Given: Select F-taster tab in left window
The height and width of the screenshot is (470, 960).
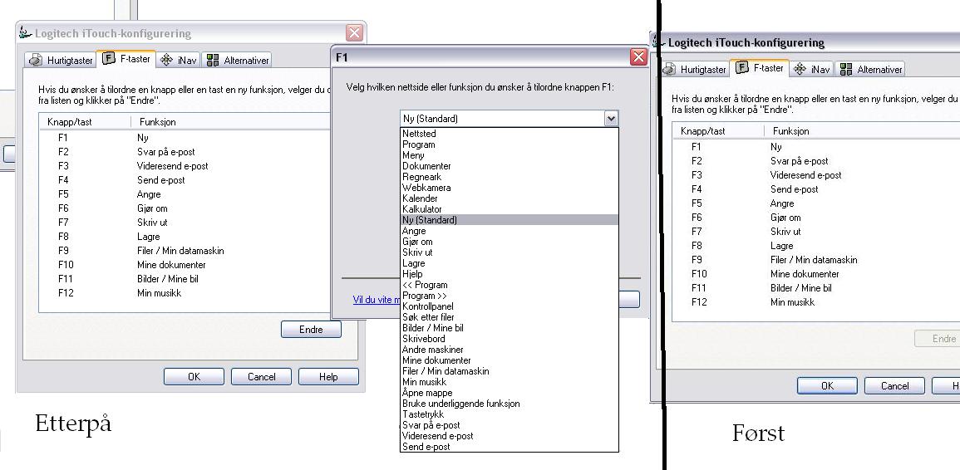Looking at the screenshot, I should click(x=126, y=59).
